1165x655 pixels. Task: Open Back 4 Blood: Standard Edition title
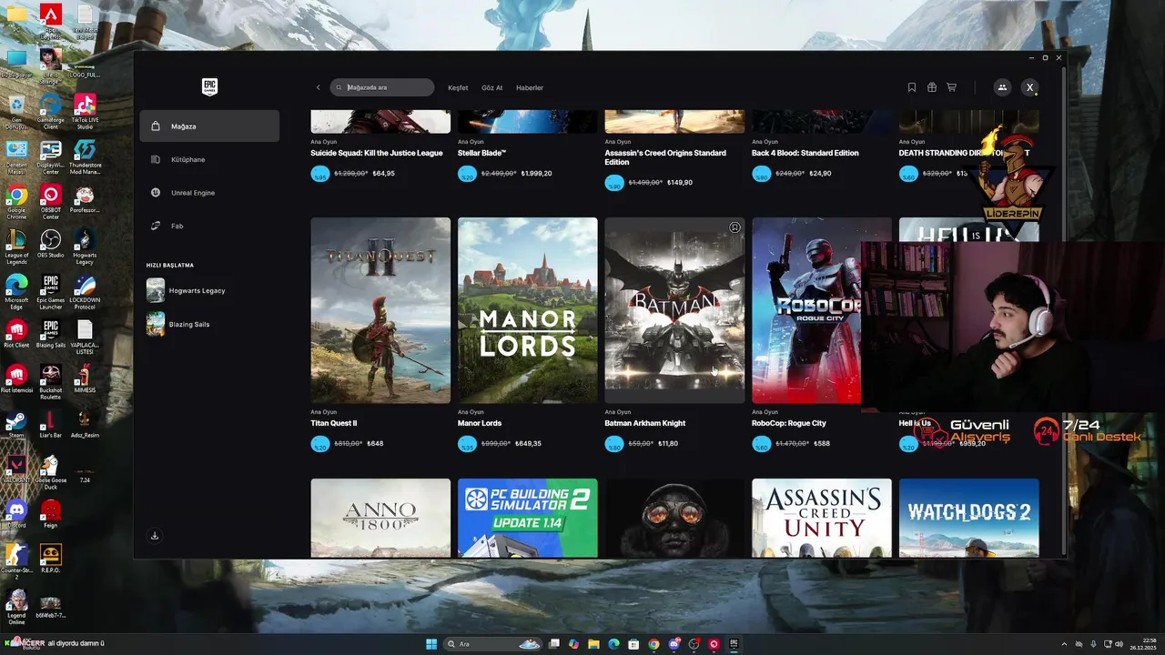pyautogui.click(x=805, y=153)
